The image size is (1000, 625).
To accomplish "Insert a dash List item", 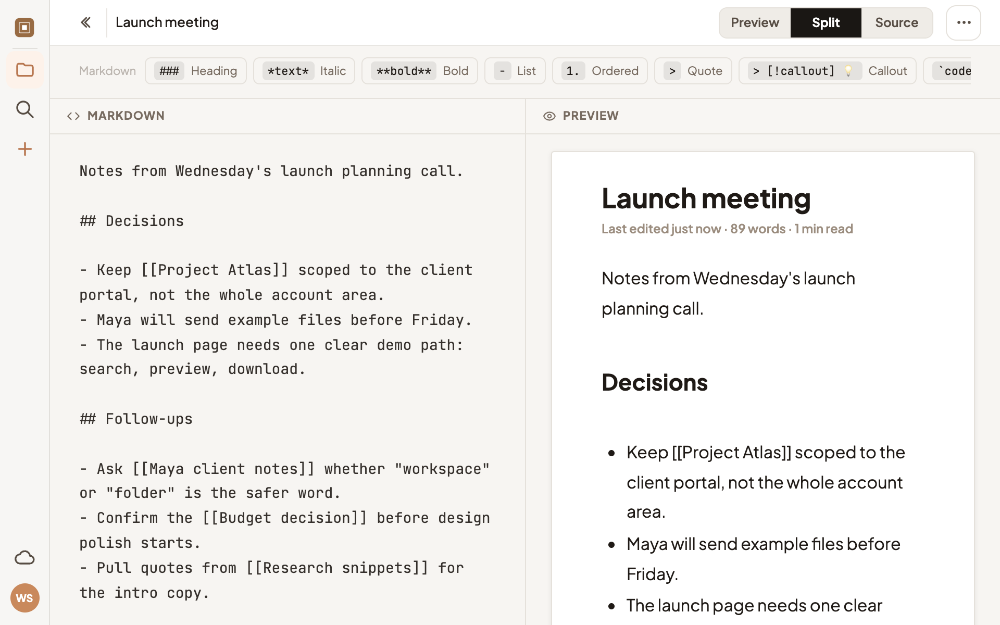I will (x=515, y=71).
